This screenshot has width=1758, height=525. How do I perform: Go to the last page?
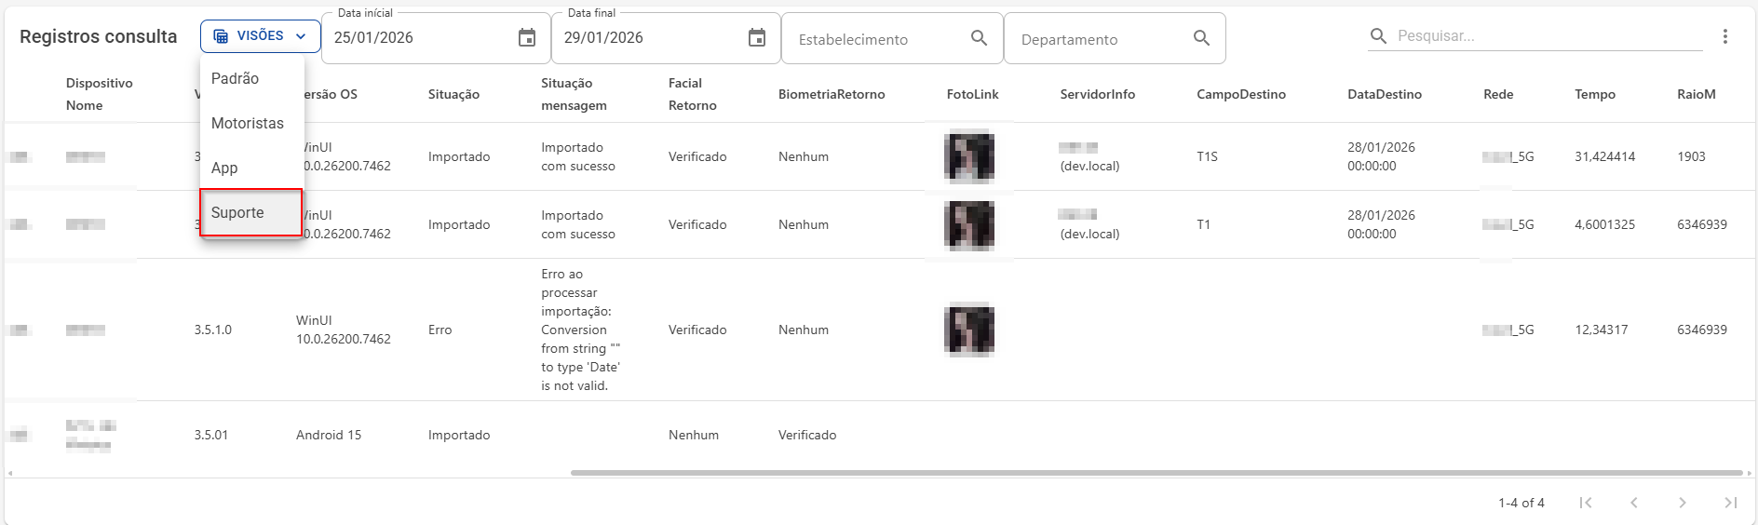point(1731,503)
